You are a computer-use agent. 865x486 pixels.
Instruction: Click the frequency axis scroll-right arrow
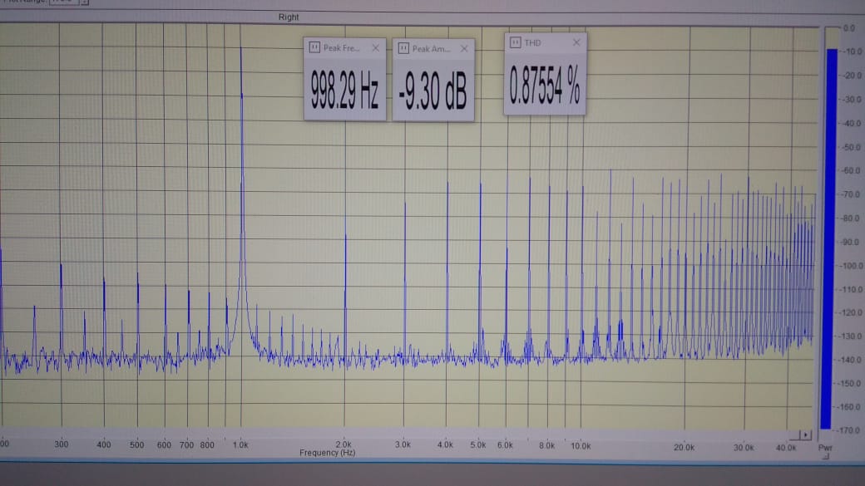click(805, 434)
